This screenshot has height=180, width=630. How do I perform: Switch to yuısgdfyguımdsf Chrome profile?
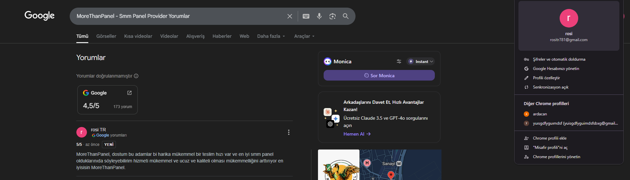click(569, 123)
